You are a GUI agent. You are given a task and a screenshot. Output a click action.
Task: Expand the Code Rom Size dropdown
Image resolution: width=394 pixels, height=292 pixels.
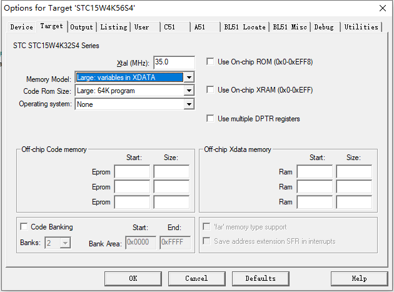(189, 91)
